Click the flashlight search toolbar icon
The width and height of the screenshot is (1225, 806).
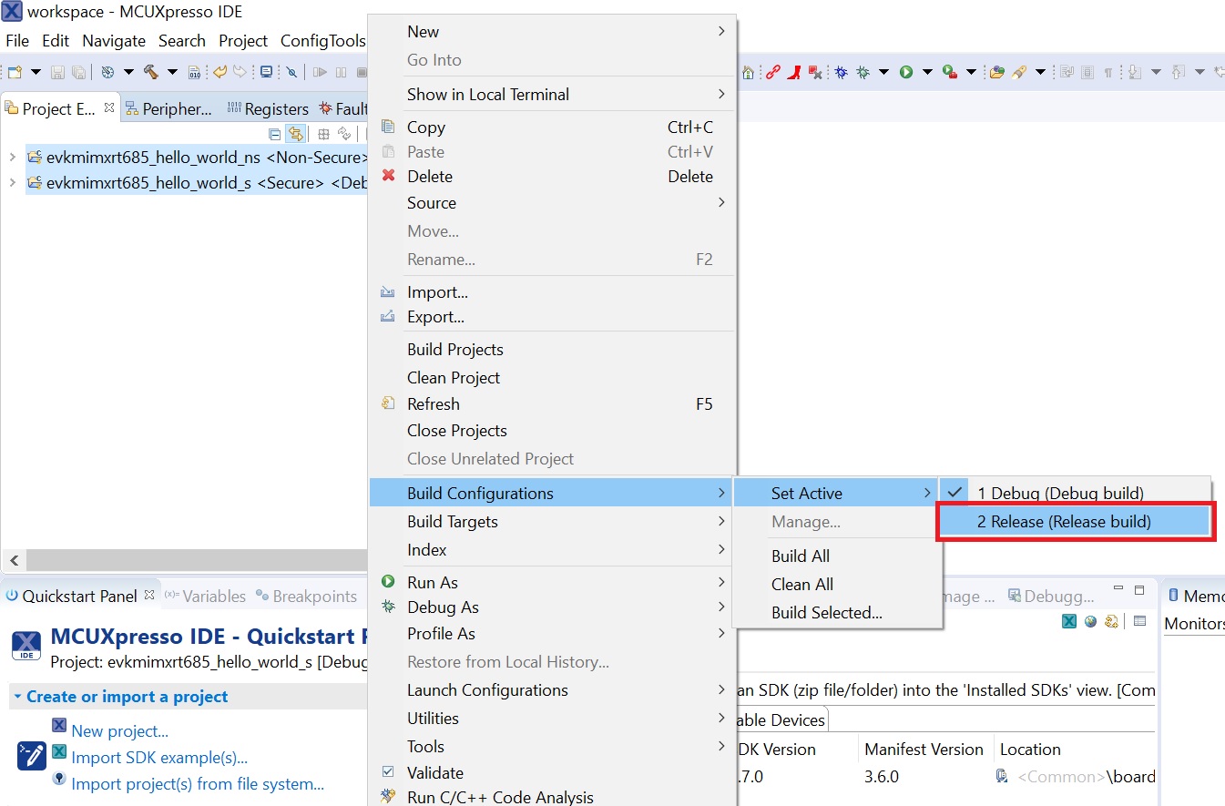pyautogui.click(x=1019, y=72)
